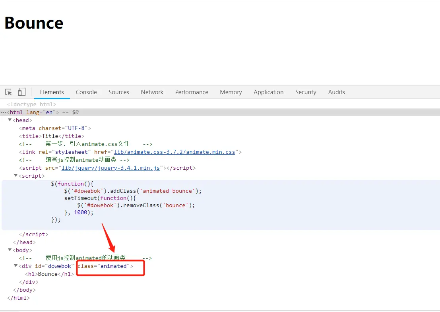Select the comment about 编写js控制animate动画类
Screen dimensions: 440x312
pyautogui.click(x=74, y=160)
